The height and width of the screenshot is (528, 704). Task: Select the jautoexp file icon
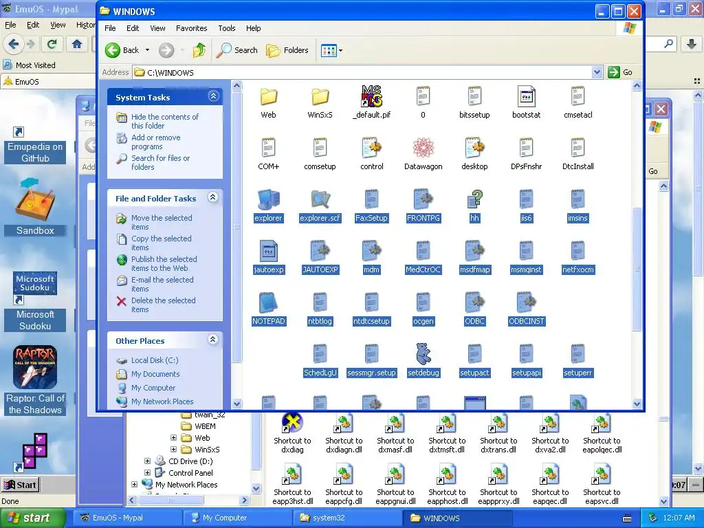[268, 251]
